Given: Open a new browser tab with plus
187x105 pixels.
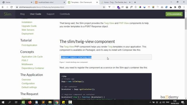Looking at the screenshot, I should coord(135,2).
